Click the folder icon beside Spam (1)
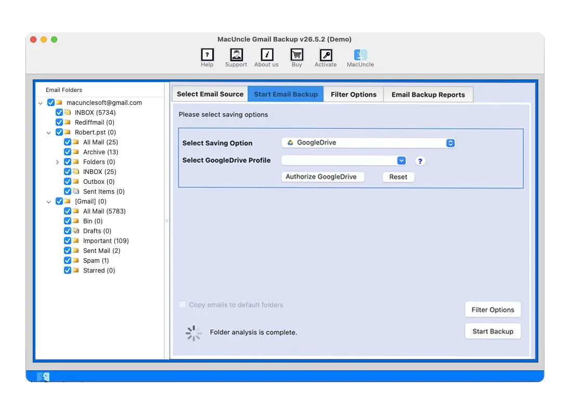 click(x=76, y=260)
